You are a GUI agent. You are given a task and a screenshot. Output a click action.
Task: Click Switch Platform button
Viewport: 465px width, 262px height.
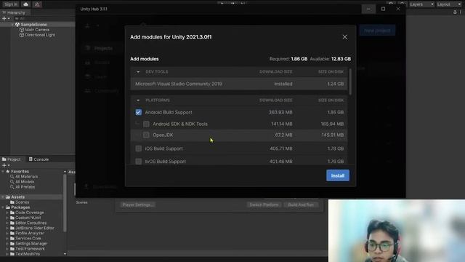pyautogui.click(x=264, y=205)
